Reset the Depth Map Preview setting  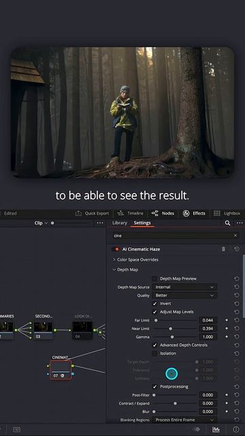[x=237, y=279]
